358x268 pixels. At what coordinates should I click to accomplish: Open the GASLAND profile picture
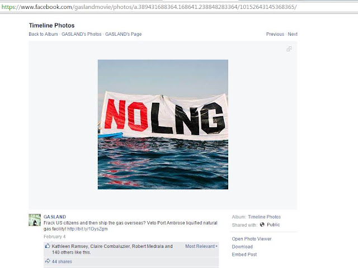35,220
